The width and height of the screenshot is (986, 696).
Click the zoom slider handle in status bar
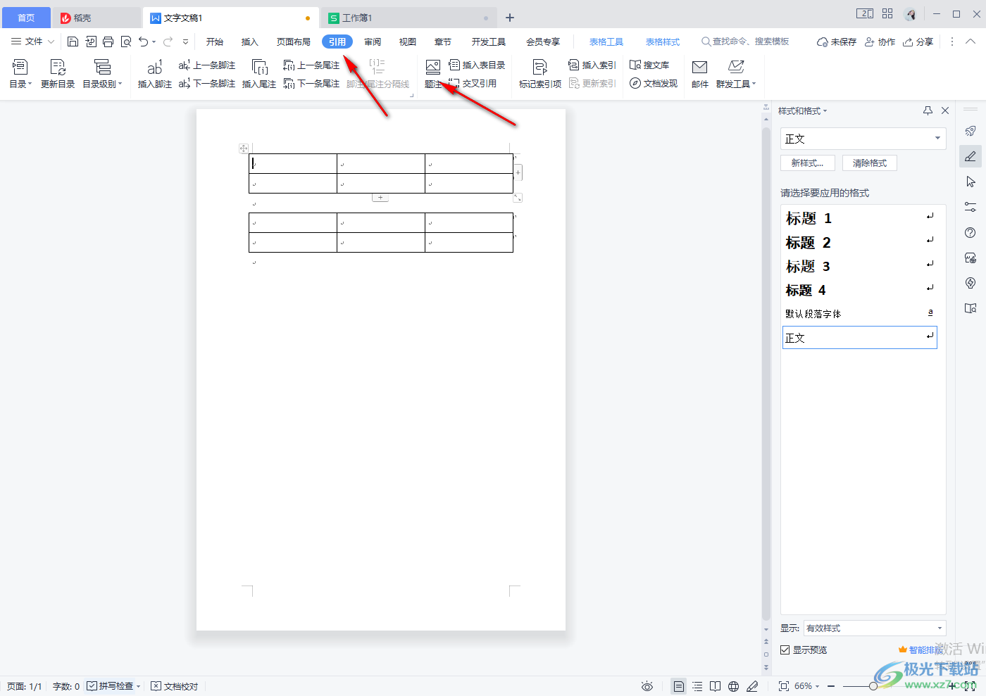pyautogui.click(x=873, y=686)
